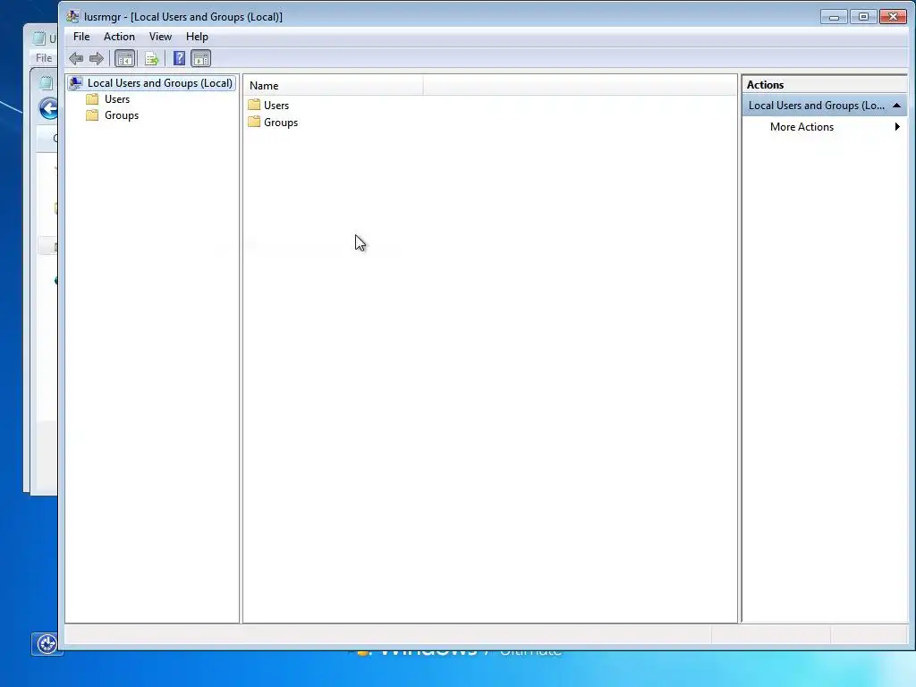Click Groups folder icon in Name list
The height and width of the screenshot is (687, 916).
(x=254, y=122)
